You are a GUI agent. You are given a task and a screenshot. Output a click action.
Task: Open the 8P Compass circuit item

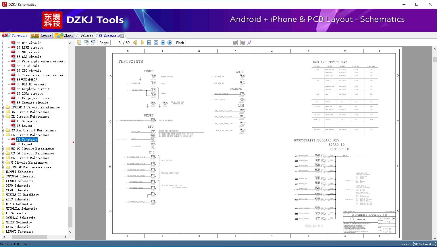32,103
